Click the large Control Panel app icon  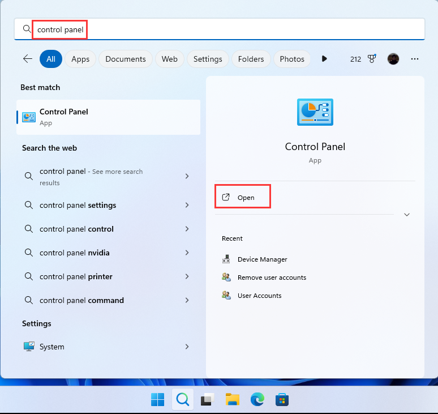point(315,112)
